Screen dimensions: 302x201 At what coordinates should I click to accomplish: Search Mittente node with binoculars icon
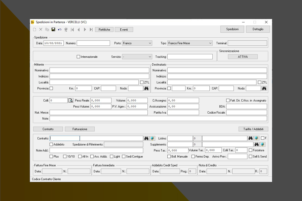[146, 88]
